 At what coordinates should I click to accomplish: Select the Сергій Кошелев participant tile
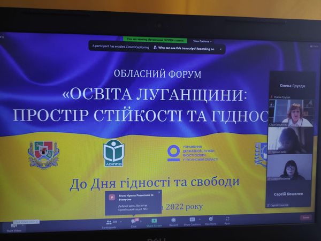(288, 194)
